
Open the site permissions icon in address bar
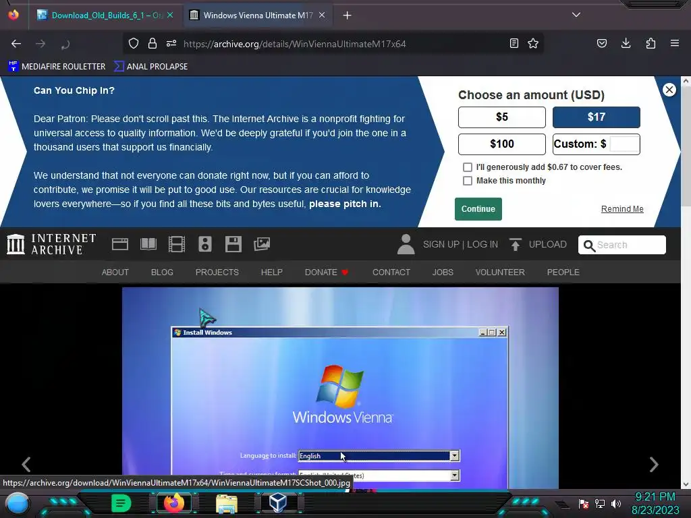(x=171, y=43)
